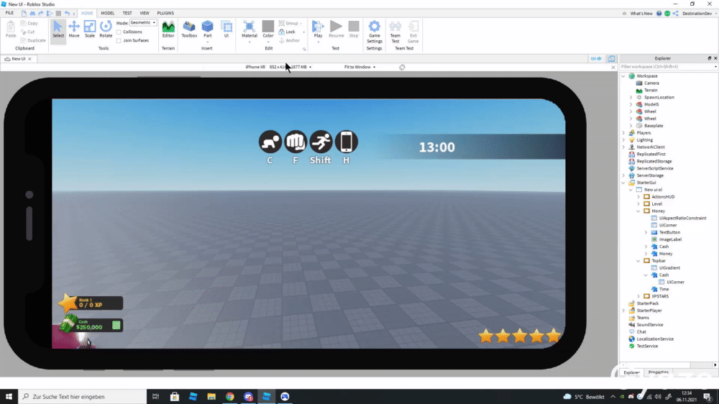Open the Toolbox

pos(189,29)
